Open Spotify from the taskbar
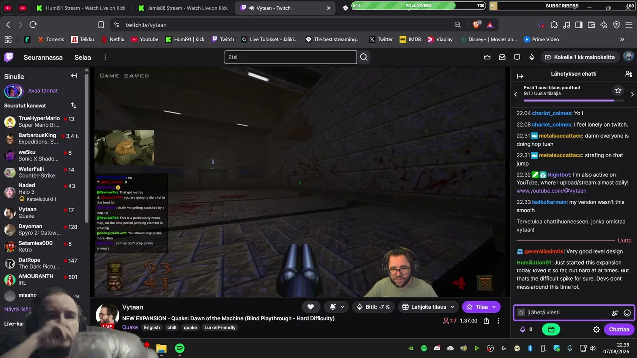Viewport: 637px width, 358px height. click(x=180, y=348)
